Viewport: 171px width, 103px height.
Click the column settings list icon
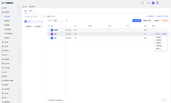click(x=67, y=20)
